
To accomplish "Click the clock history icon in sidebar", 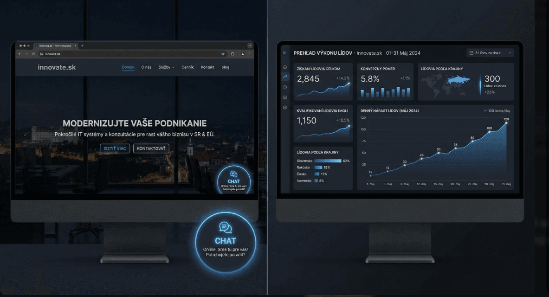I will coord(285,87).
